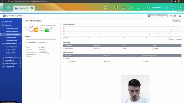This screenshot has height=103, width=184.
Task: Click the Nutzung usage progress bar
Action: click(41, 40)
